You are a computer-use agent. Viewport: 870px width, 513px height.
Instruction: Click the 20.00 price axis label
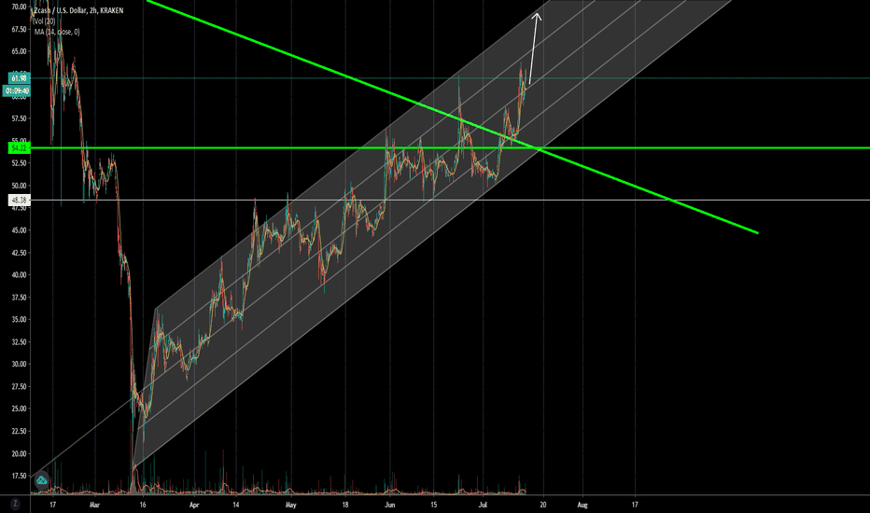click(20, 453)
